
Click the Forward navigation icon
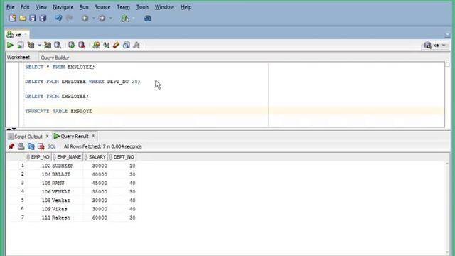tap(102, 18)
